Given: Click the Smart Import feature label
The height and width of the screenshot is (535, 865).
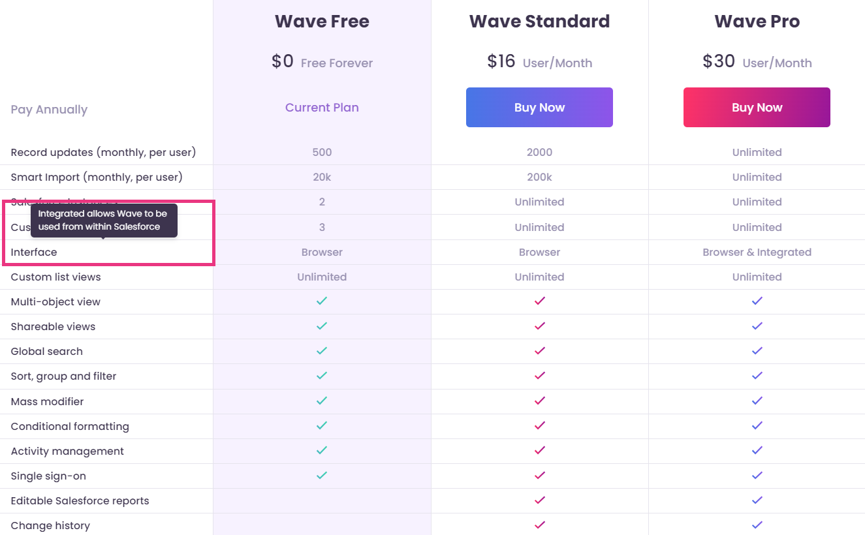Looking at the screenshot, I should pyautogui.click(x=97, y=177).
